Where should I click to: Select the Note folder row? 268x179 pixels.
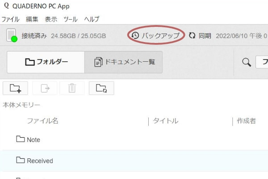pos(33,140)
